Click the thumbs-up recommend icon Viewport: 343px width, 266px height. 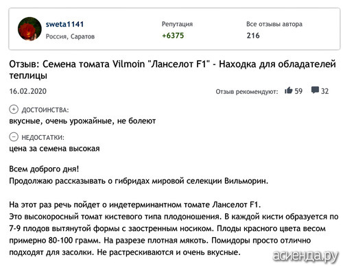289,90
